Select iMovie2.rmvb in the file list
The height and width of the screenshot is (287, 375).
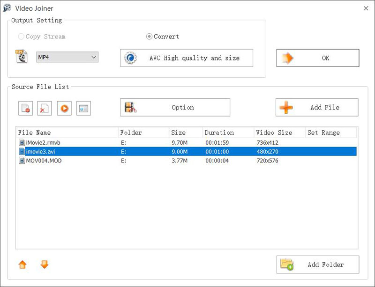tap(44, 142)
